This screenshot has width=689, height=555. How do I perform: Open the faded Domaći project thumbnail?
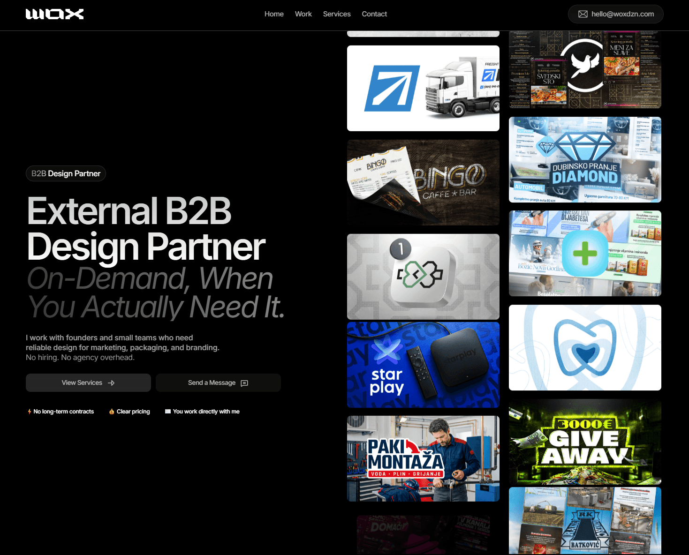[x=423, y=535]
